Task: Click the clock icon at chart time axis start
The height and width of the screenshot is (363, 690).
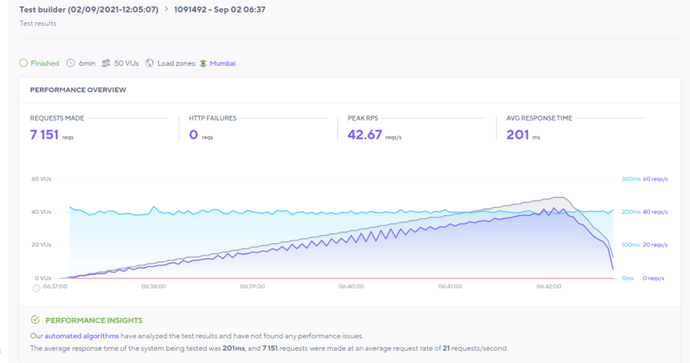Action: click(36, 288)
